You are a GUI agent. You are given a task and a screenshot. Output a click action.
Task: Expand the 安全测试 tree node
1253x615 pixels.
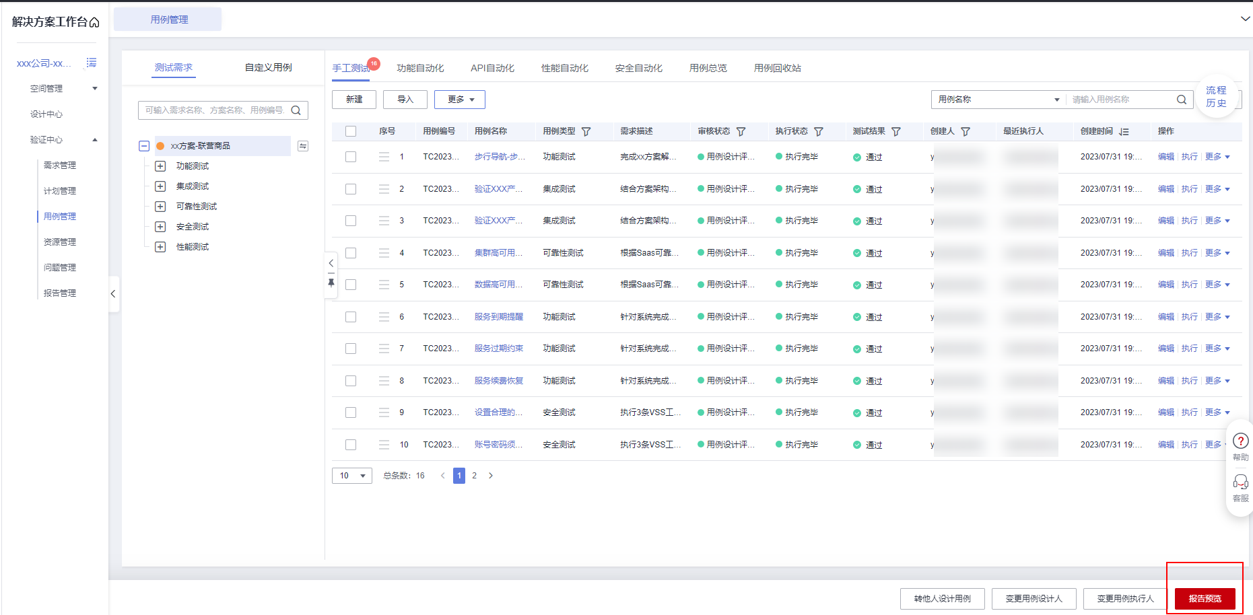160,227
